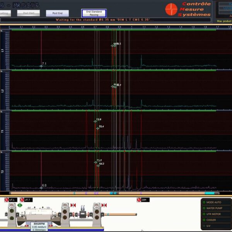The width and height of the screenshot is (232, 232).
Task: Click the topmost peak marker in T2 chart
Action: click(96, 162)
